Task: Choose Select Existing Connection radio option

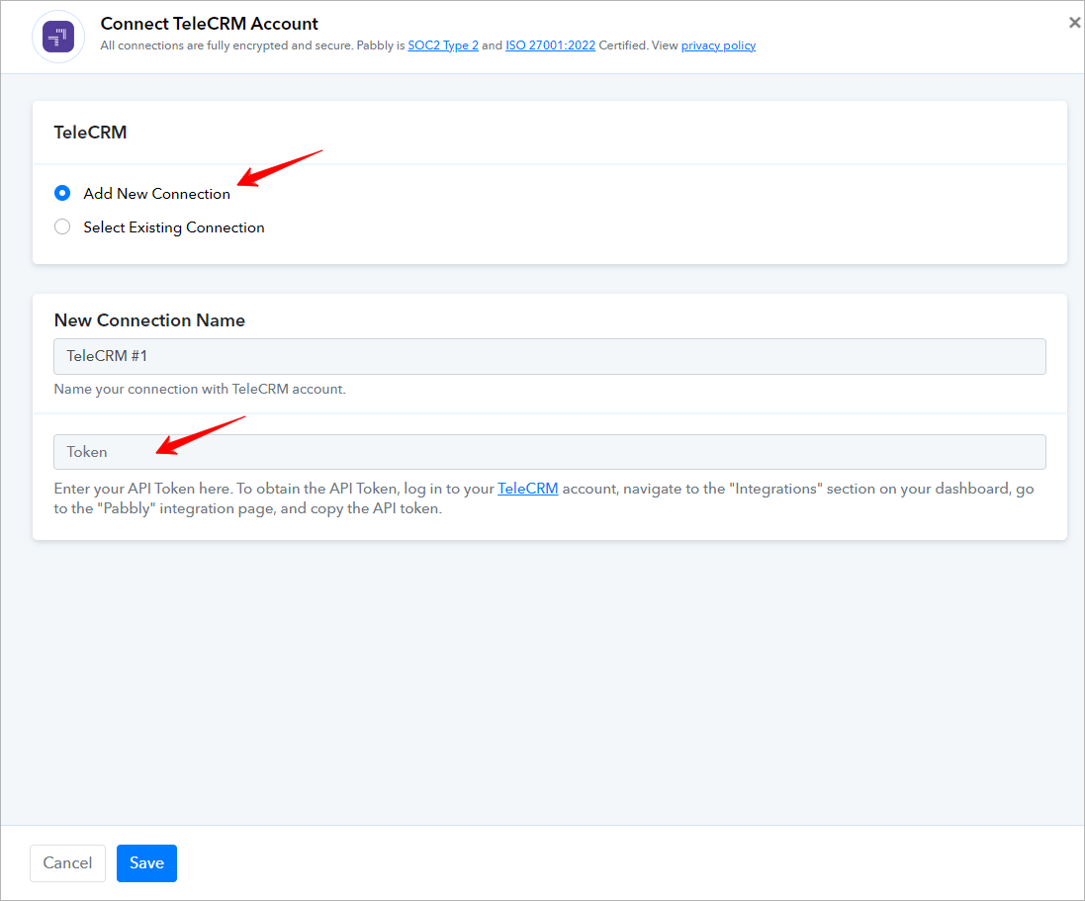Action: [62, 226]
